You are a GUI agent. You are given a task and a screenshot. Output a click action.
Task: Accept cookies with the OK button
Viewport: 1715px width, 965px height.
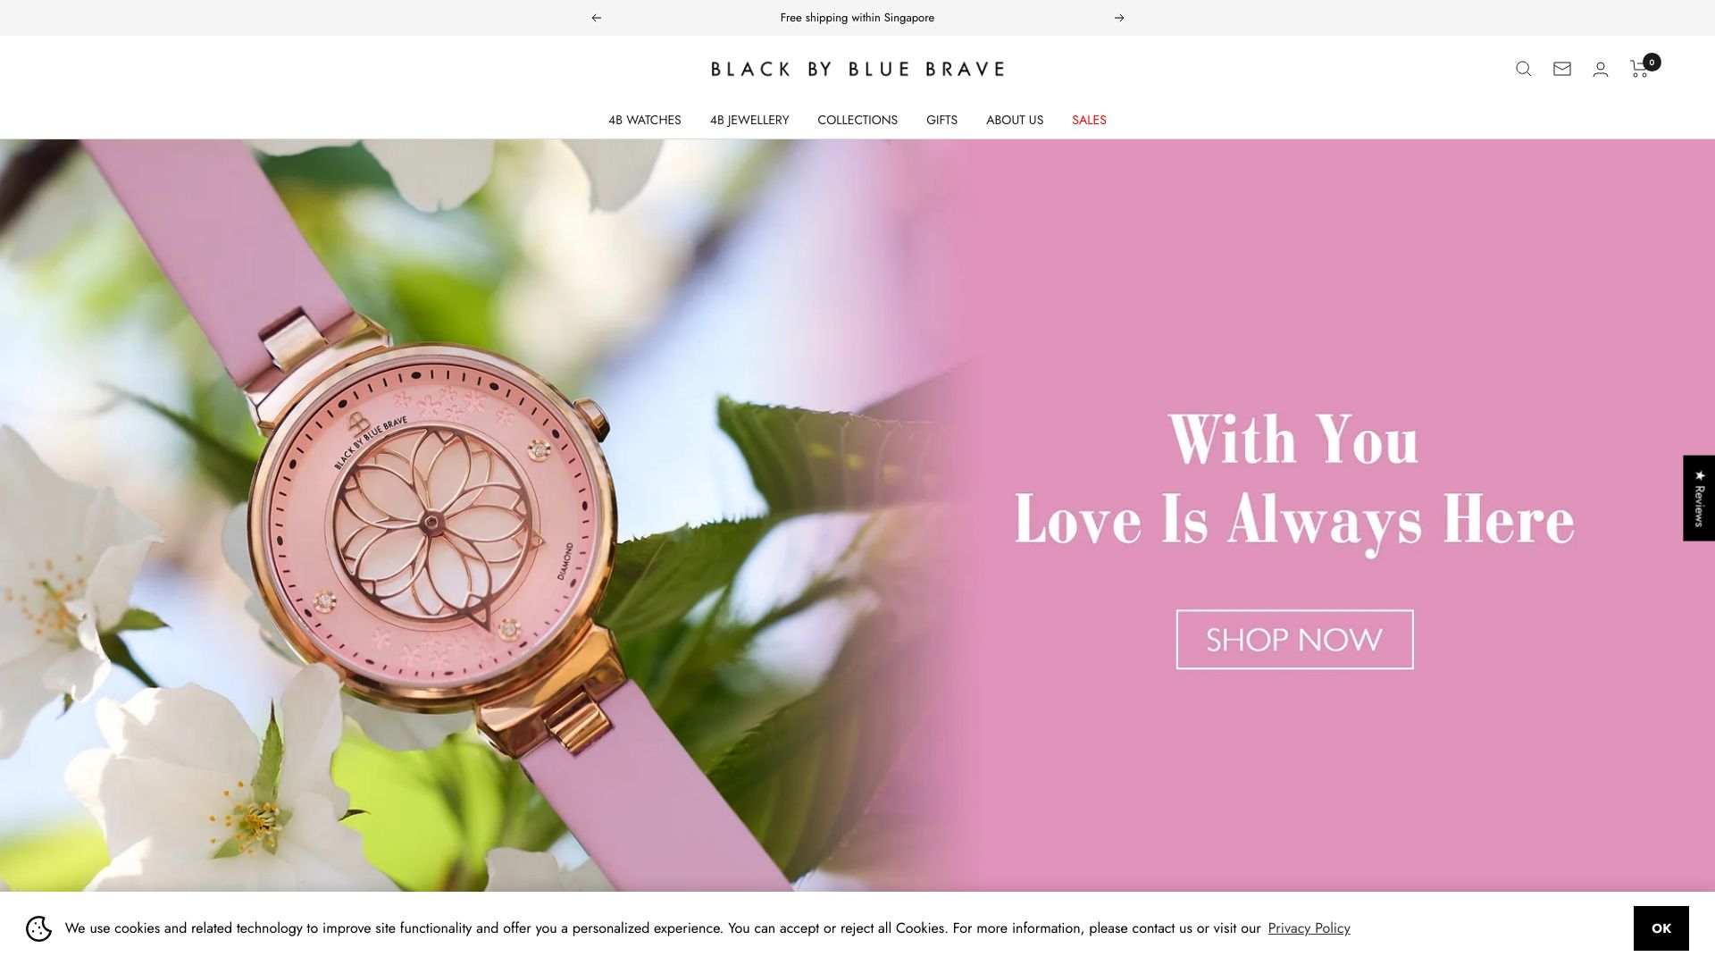pos(1661,928)
